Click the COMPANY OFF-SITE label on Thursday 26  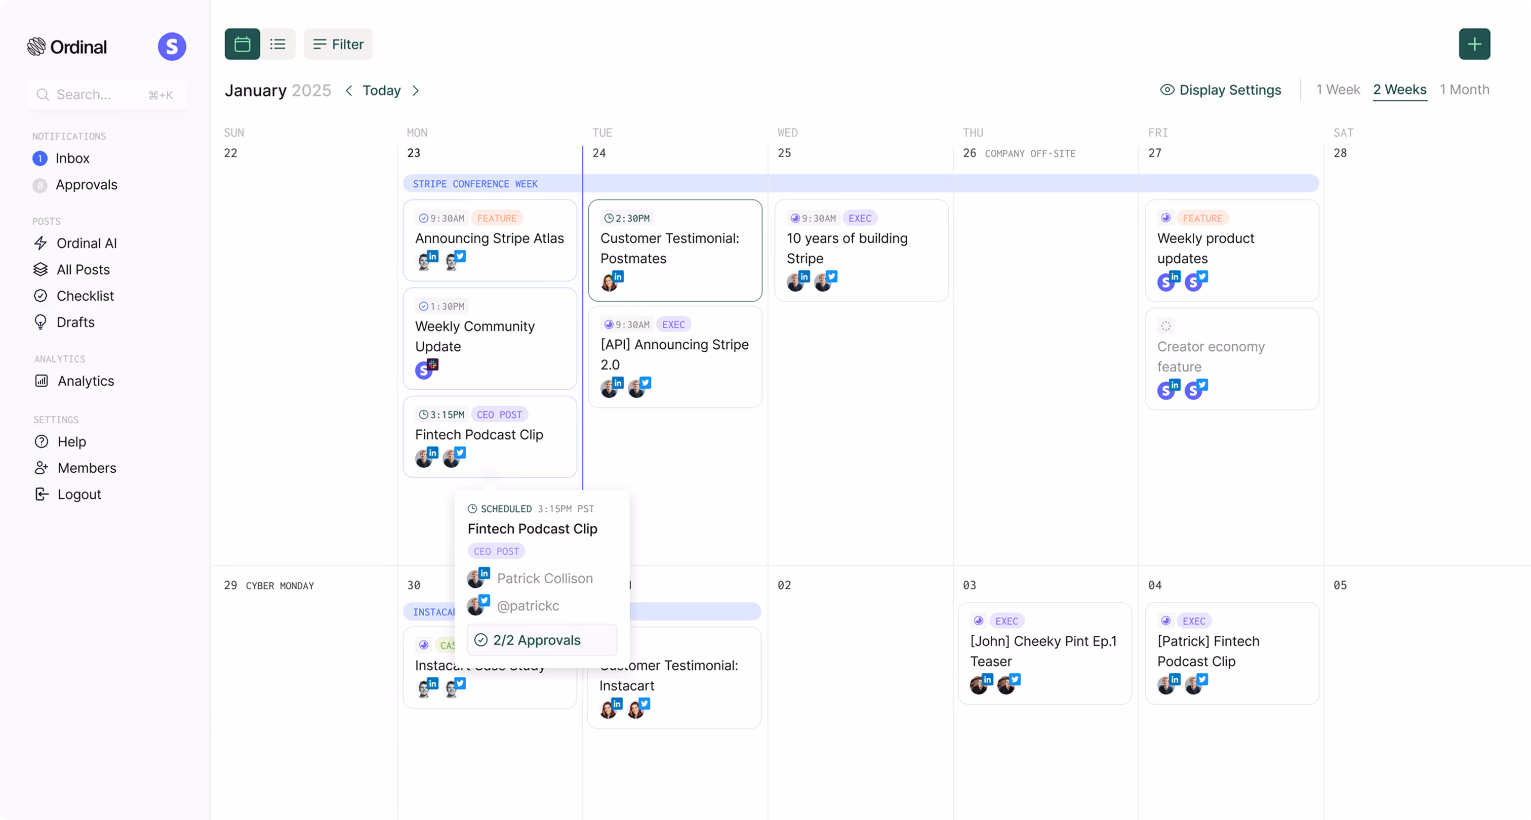pos(1030,153)
